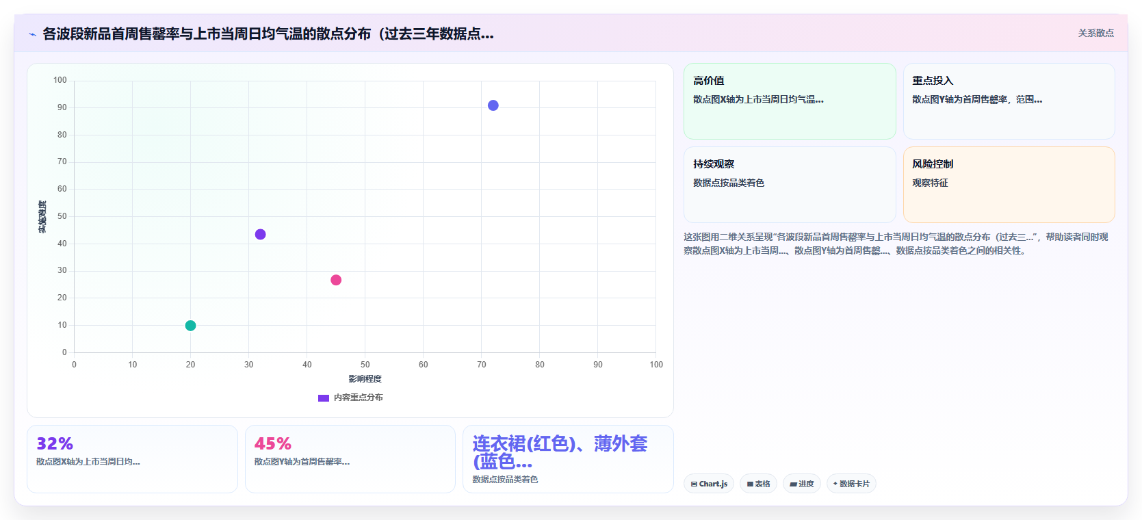1142x520 pixels.
Task: Click the 关系散点 label in header
Action: (1096, 33)
